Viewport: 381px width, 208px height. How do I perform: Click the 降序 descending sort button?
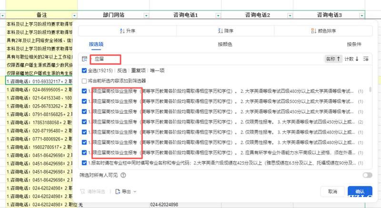pos(225,31)
